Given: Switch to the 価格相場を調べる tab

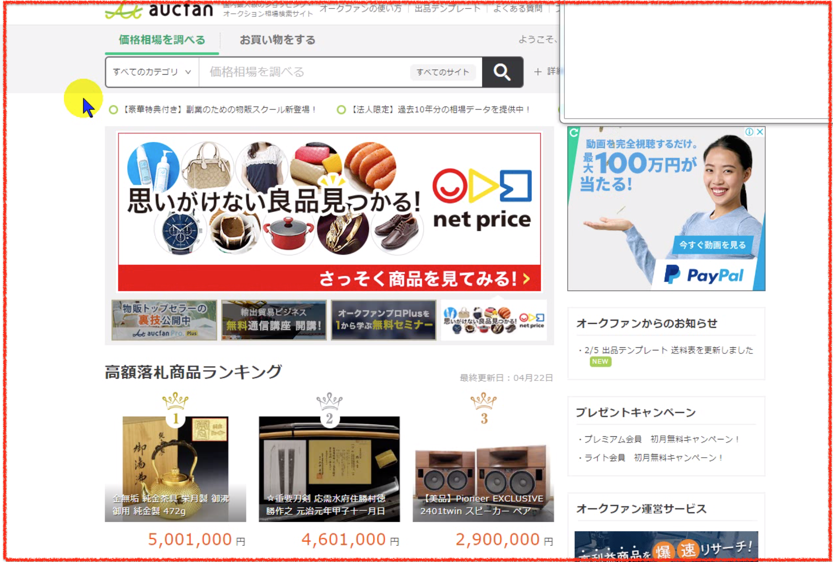Looking at the screenshot, I should 162,40.
